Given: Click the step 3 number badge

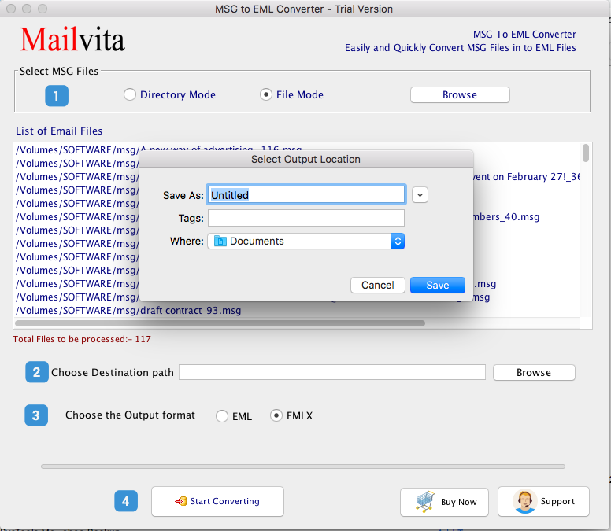Looking at the screenshot, I should tap(36, 415).
